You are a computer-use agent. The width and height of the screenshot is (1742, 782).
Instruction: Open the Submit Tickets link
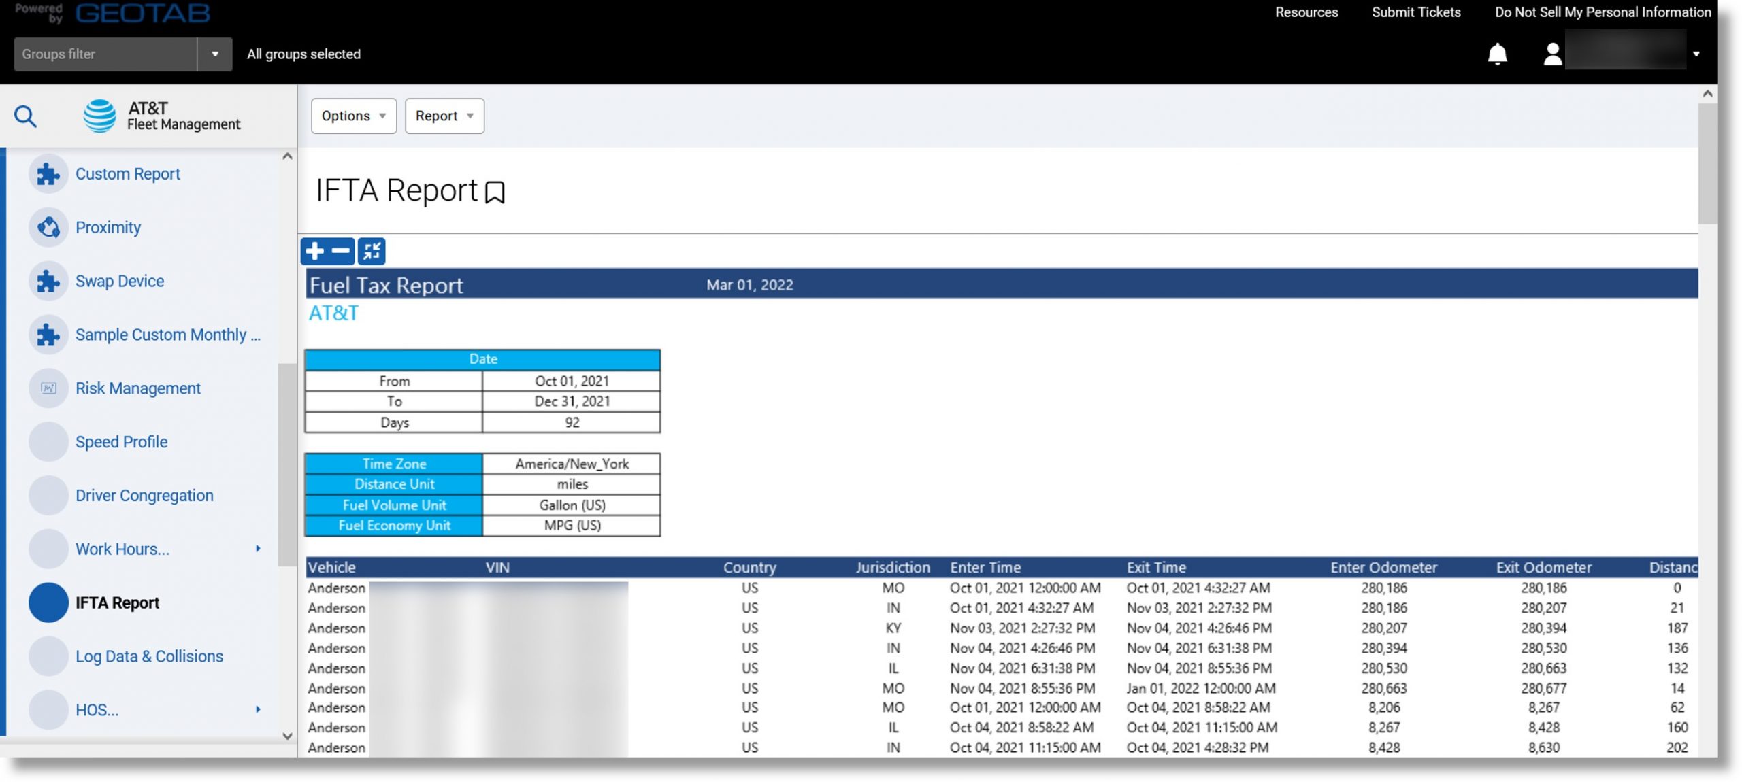click(x=1416, y=12)
